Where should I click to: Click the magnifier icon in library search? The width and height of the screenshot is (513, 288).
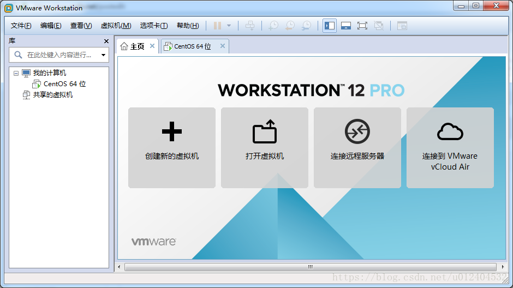tap(19, 55)
